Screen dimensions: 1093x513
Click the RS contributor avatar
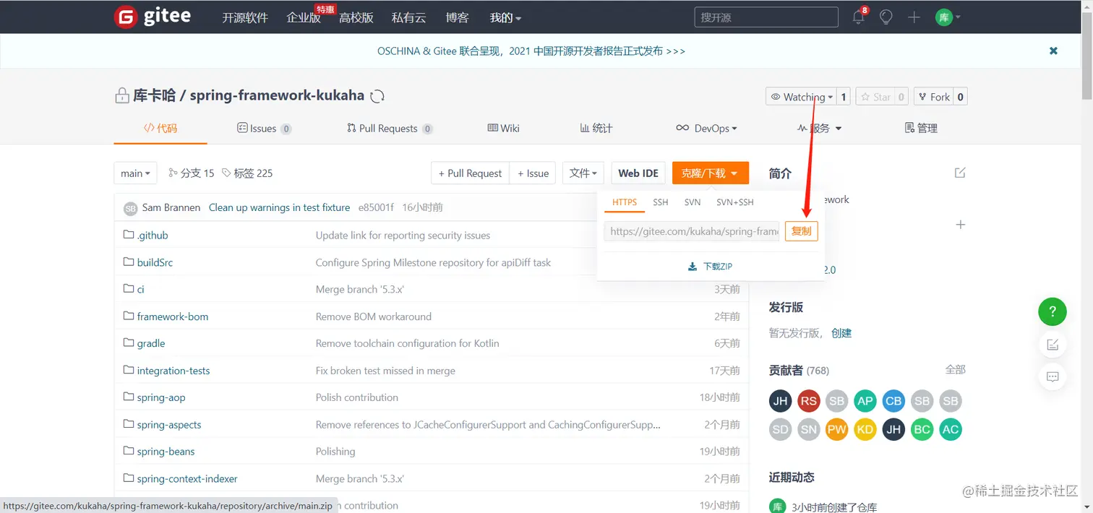[x=808, y=401]
